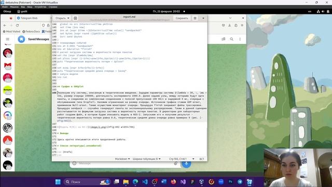
Task: Open Telegram from Windows taskbar
Action: pos(240,182)
